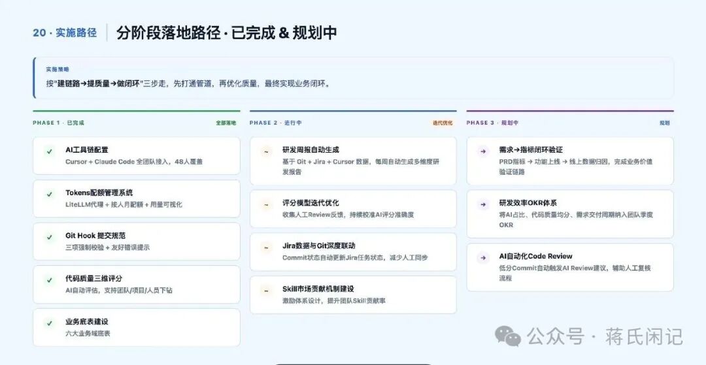
Task: Open the Jira数据与Git深度联动 card title
Action: click(x=319, y=246)
